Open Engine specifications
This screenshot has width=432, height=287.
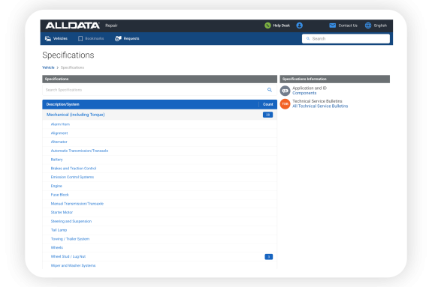pos(56,186)
